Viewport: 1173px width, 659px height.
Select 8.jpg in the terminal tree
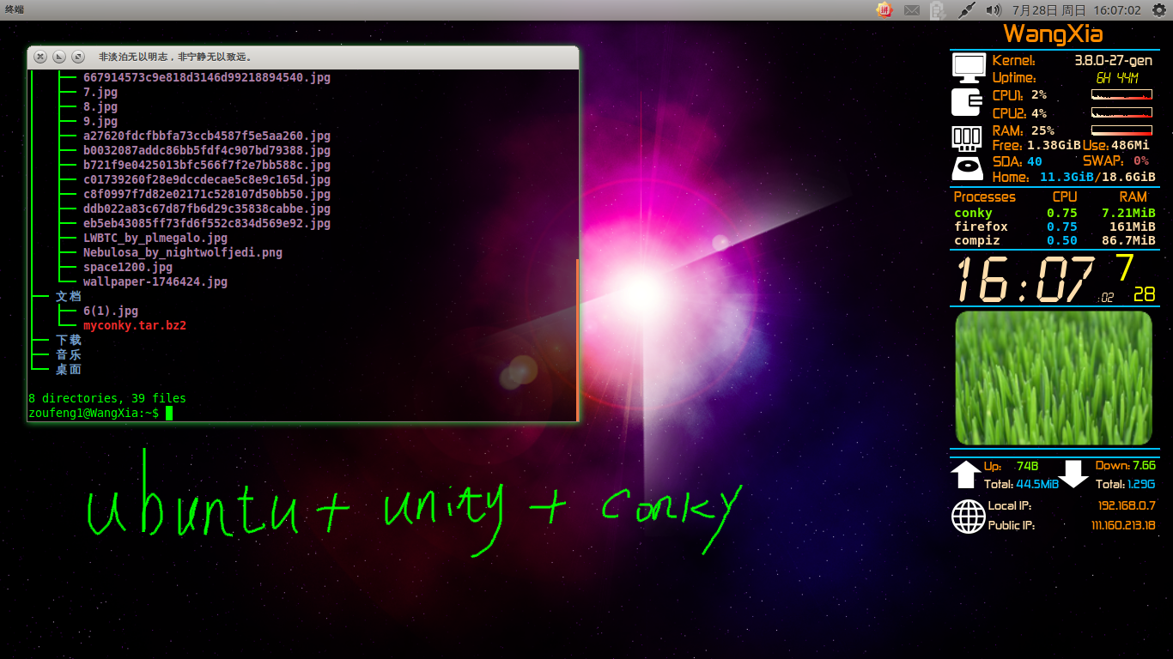click(100, 106)
